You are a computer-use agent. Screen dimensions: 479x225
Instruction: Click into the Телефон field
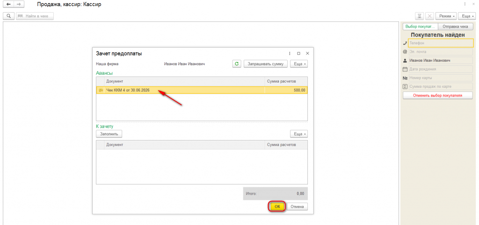pos(441,43)
